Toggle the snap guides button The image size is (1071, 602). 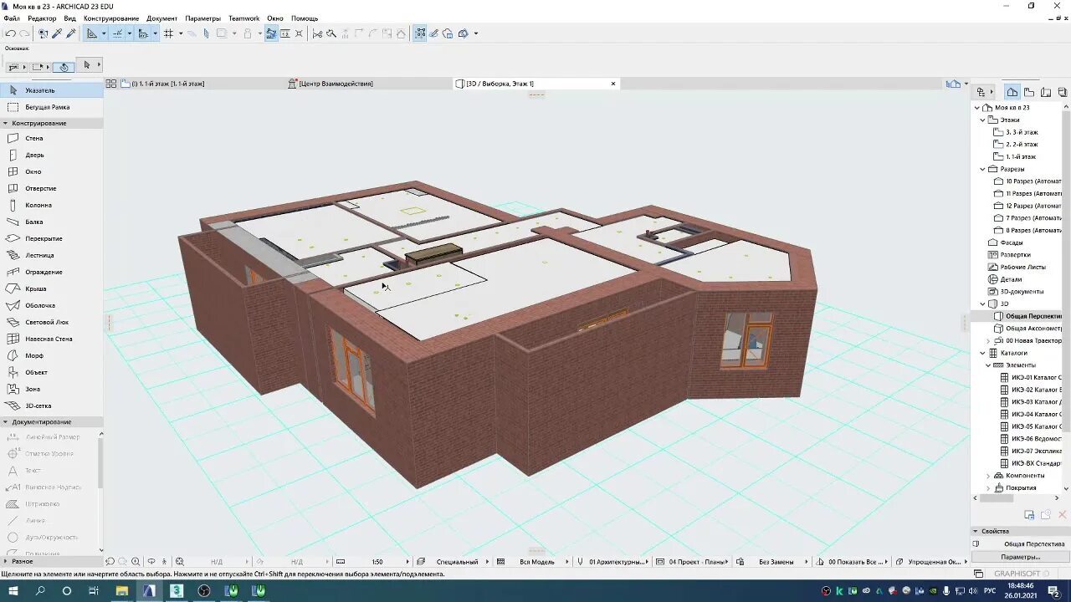click(118, 33)
